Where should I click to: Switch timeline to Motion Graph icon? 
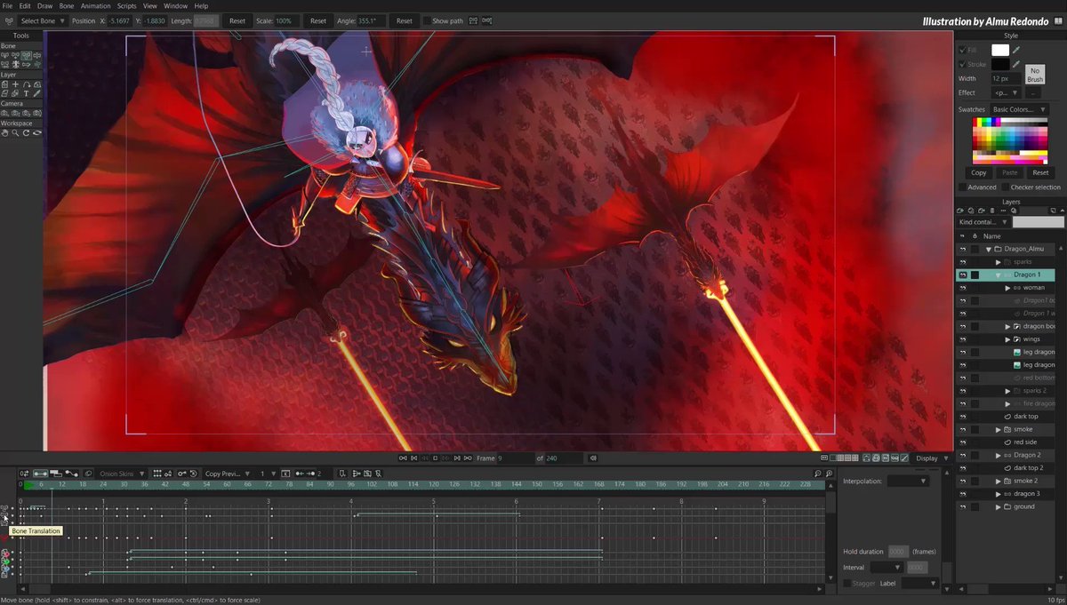pos(71,474)
